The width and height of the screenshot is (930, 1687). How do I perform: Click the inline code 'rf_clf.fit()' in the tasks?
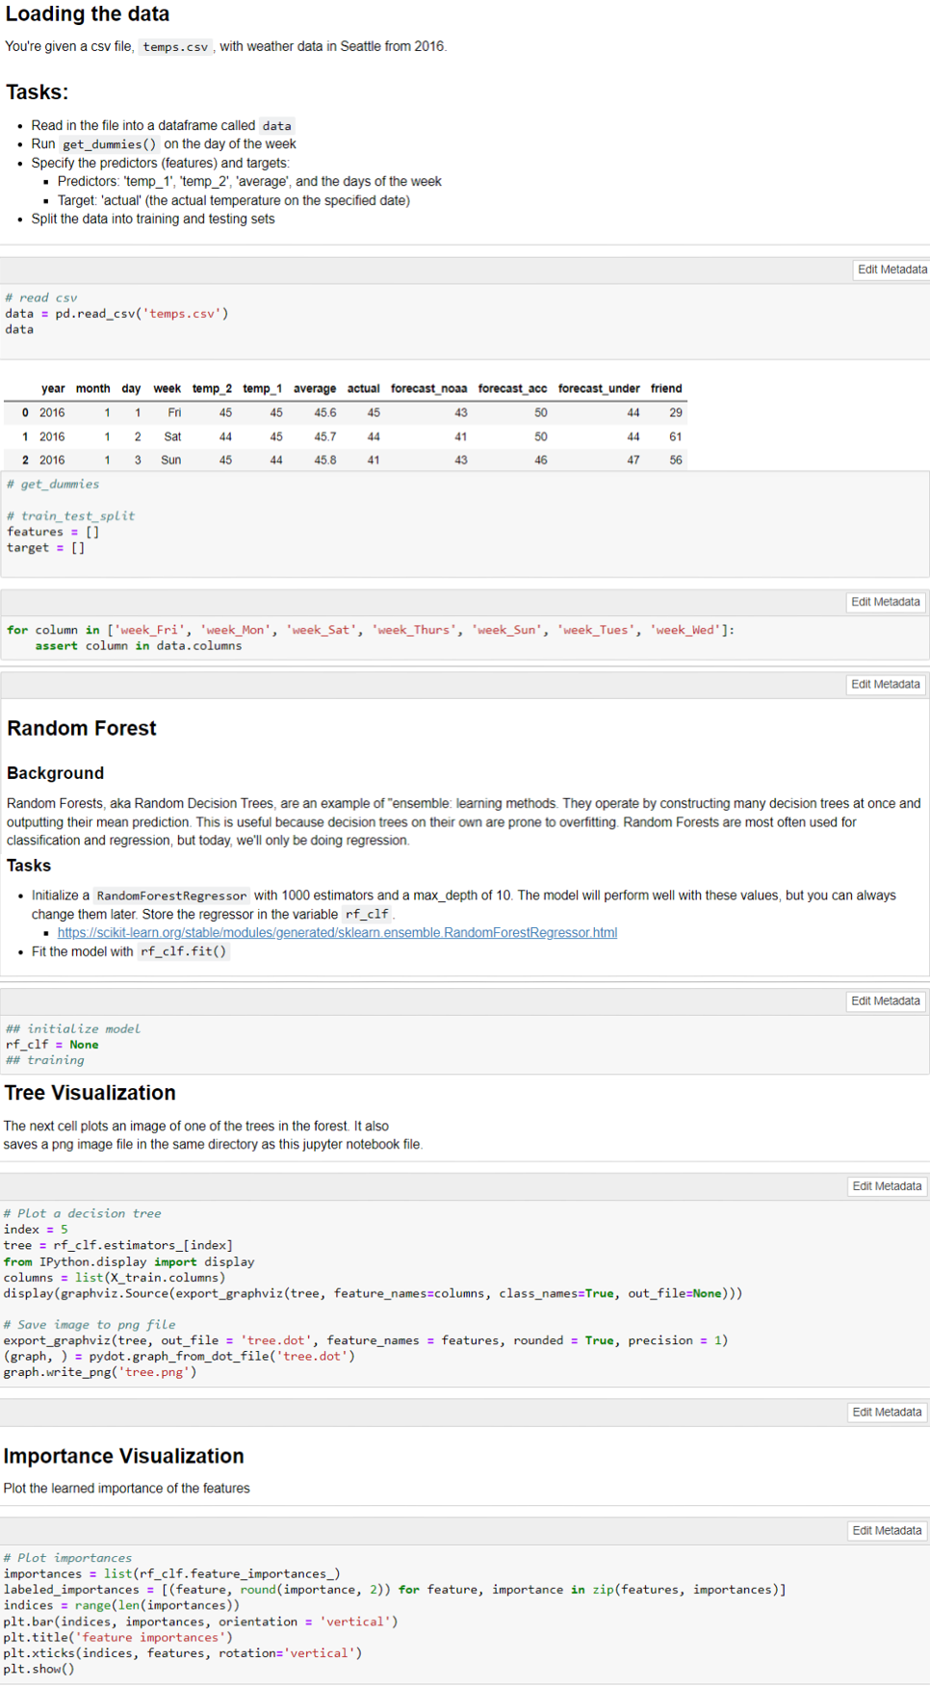point(184,951)
